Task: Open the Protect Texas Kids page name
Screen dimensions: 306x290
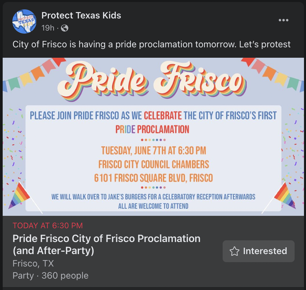Action: tap(81, 15)
